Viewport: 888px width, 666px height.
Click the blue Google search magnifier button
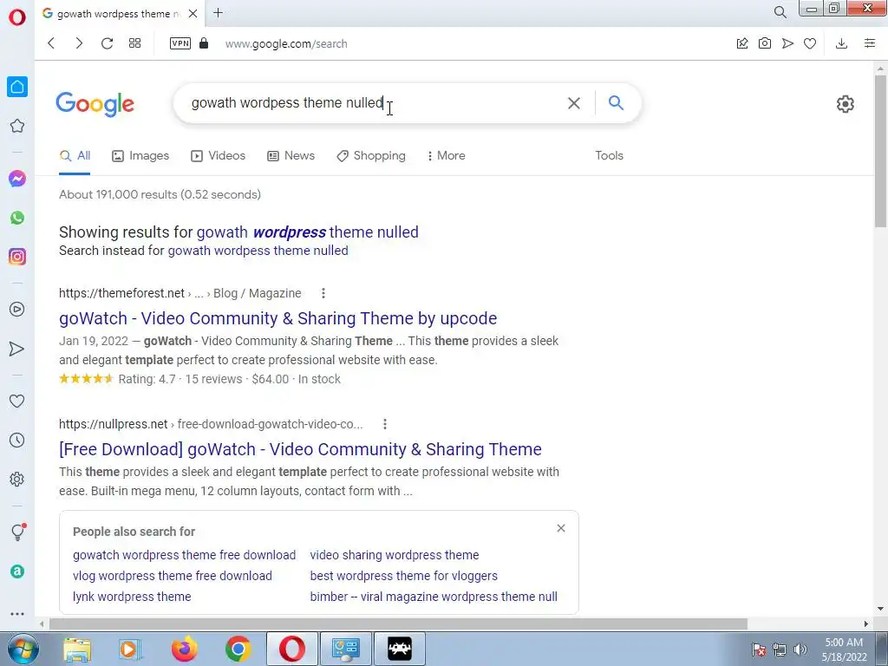[617, 102]
